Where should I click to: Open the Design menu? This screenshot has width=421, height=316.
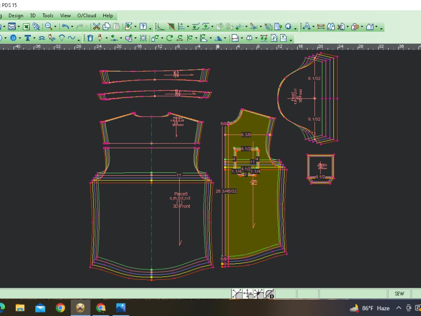coord(16,16)
